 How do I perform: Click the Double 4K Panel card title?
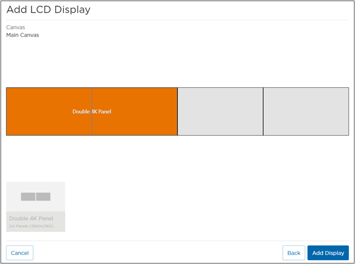coord(31,218)
